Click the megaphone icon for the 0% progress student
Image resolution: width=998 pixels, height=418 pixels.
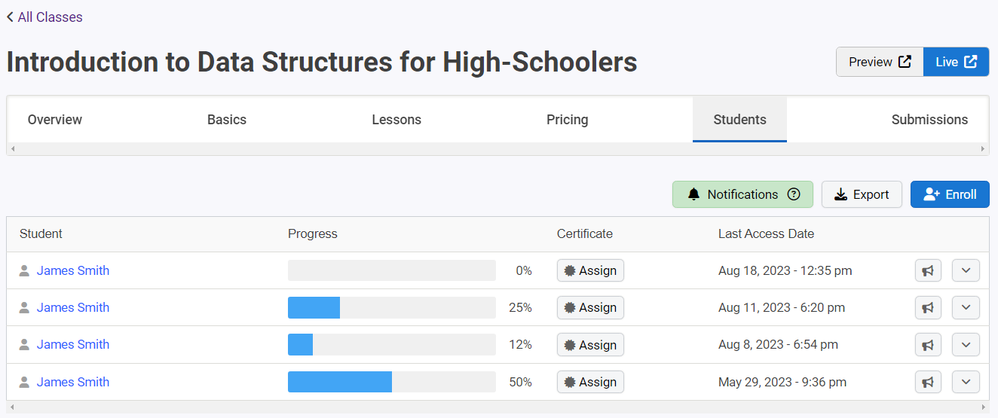tap(928, 270)
